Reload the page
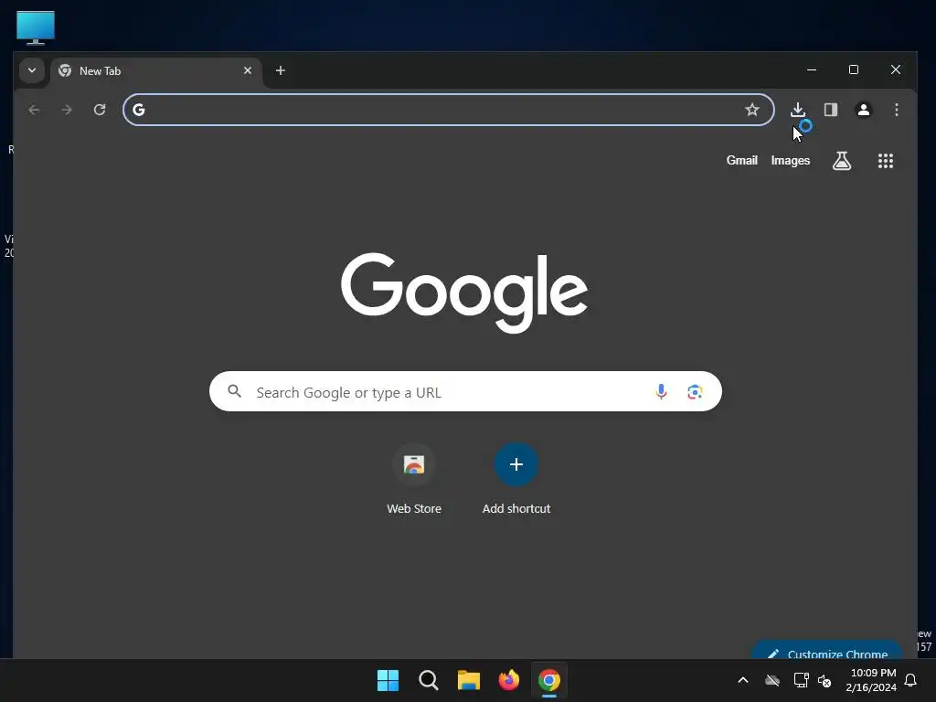Image resolution: width=936 pixels, height=702 pixels. [x=100, y=110]
